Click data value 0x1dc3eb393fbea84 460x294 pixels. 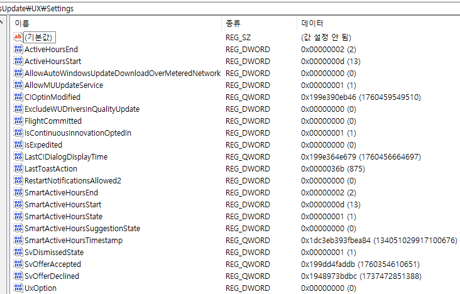tap(379, 241)
